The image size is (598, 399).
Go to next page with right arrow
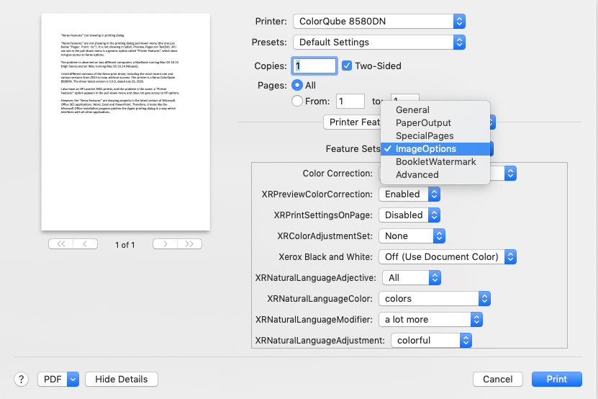tap(165, 244)
